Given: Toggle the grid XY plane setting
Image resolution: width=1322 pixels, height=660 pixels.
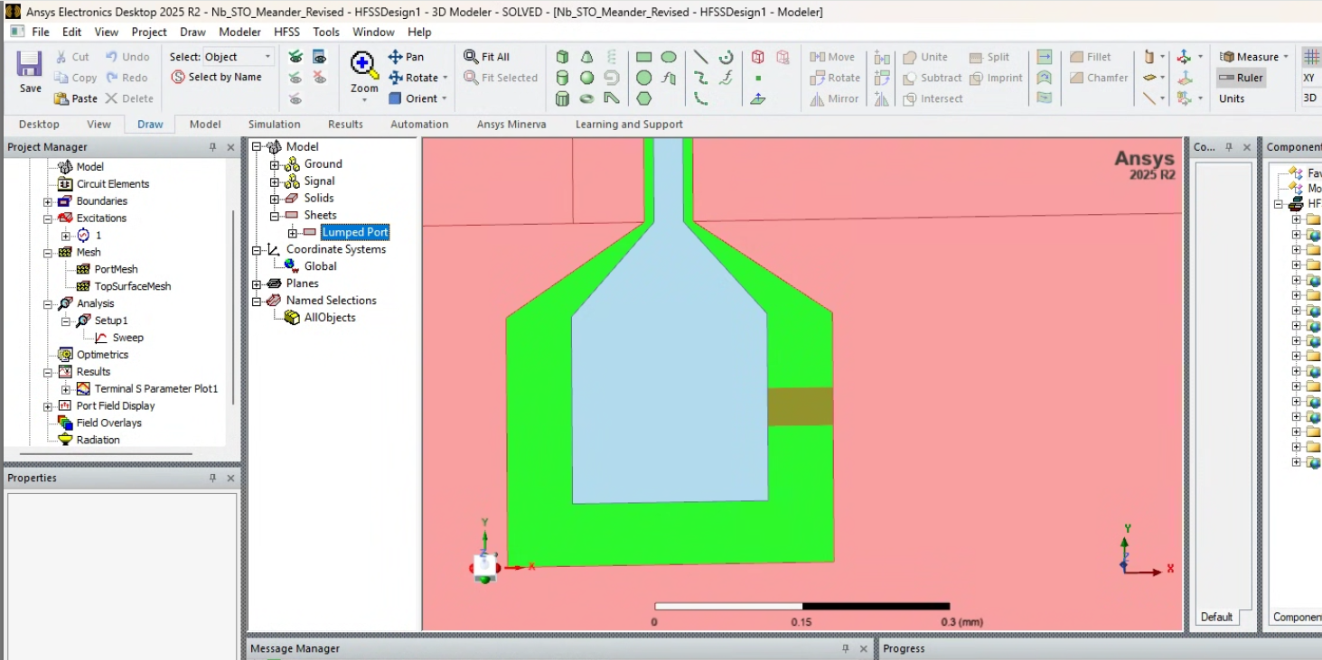Looking at the screenshot, I should click(1308, 78).
